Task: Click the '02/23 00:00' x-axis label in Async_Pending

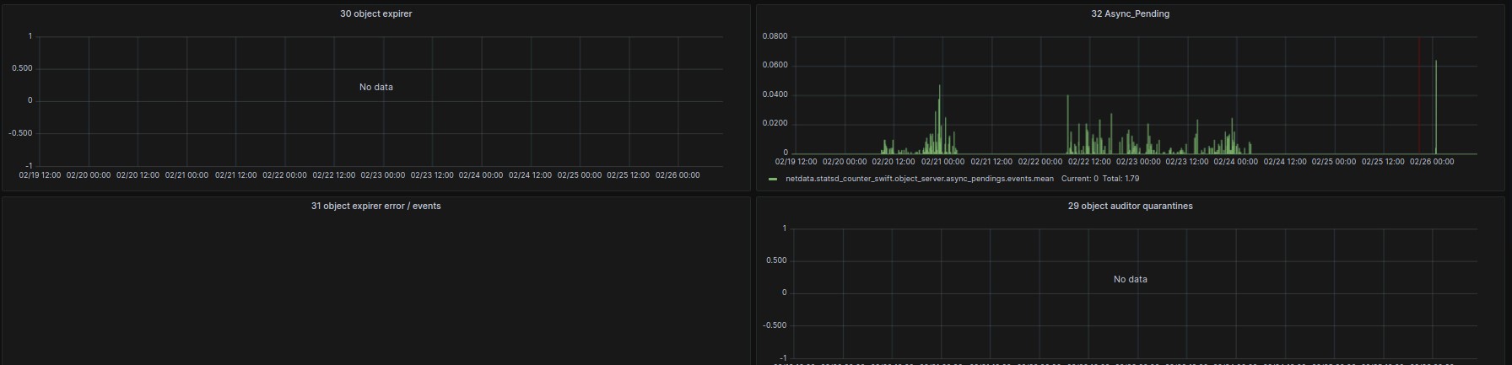Action: (1138, 162)
